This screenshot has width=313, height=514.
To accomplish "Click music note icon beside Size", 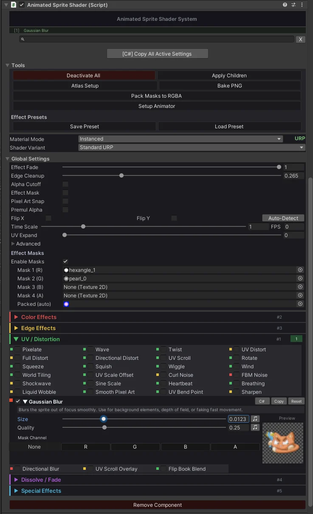I will pyautogui.click(x=255, y=419).
